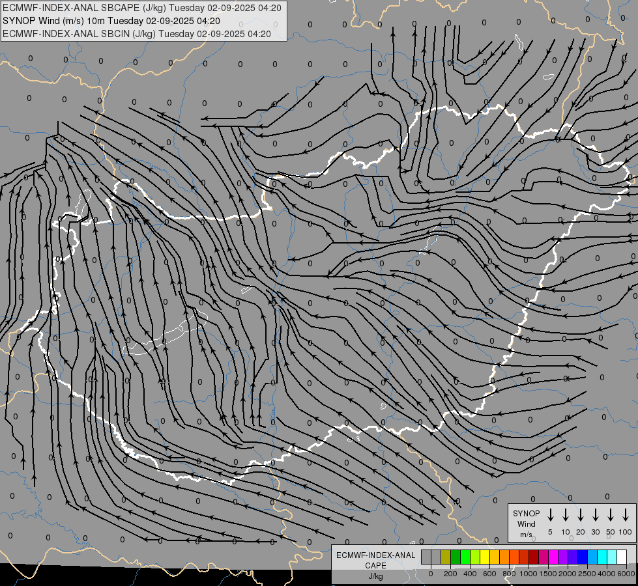Click the wind arrow above the 20 label

[581, 515]
